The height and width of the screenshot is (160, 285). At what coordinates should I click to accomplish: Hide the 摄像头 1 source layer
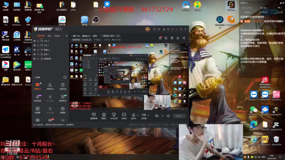[x=35, y=50]
